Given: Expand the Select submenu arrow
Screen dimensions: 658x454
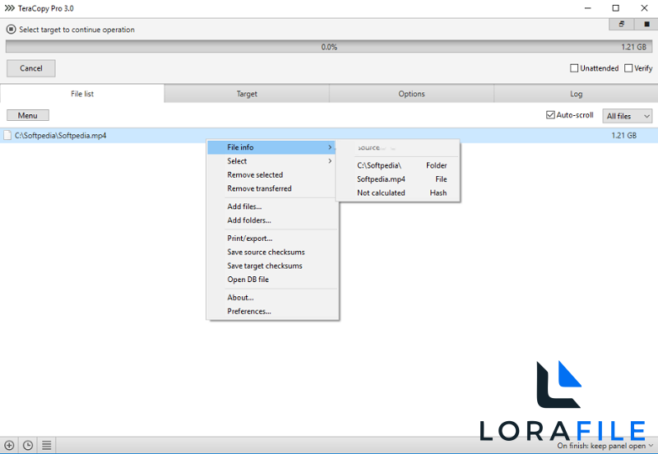Looking at the screenshot, I should pos(330,161).
